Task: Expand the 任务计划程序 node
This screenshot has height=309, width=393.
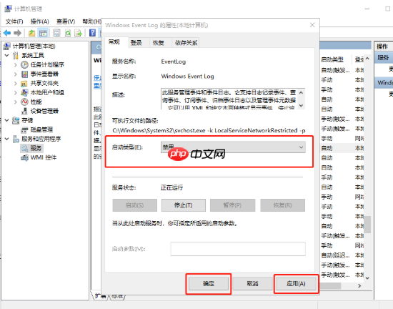Action: [x=16, y=64]
